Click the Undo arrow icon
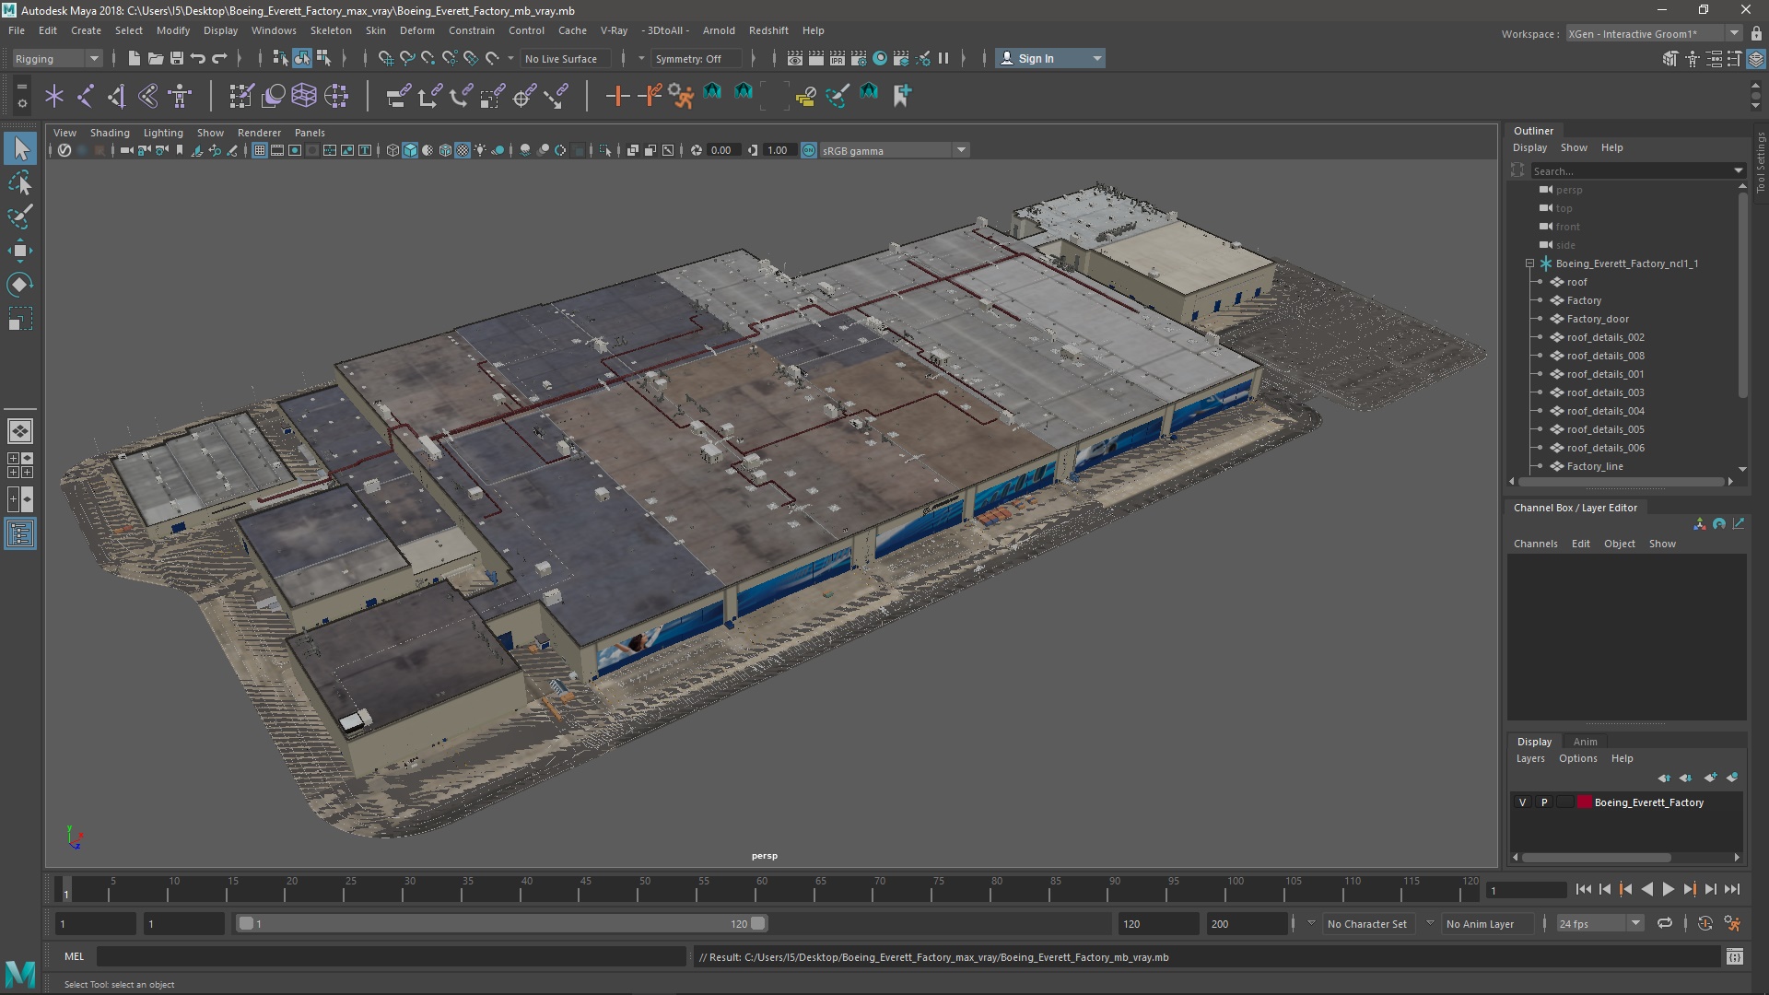Image resolution: width=1769 pixels, height=995 pixels. (x=198, y=59)
